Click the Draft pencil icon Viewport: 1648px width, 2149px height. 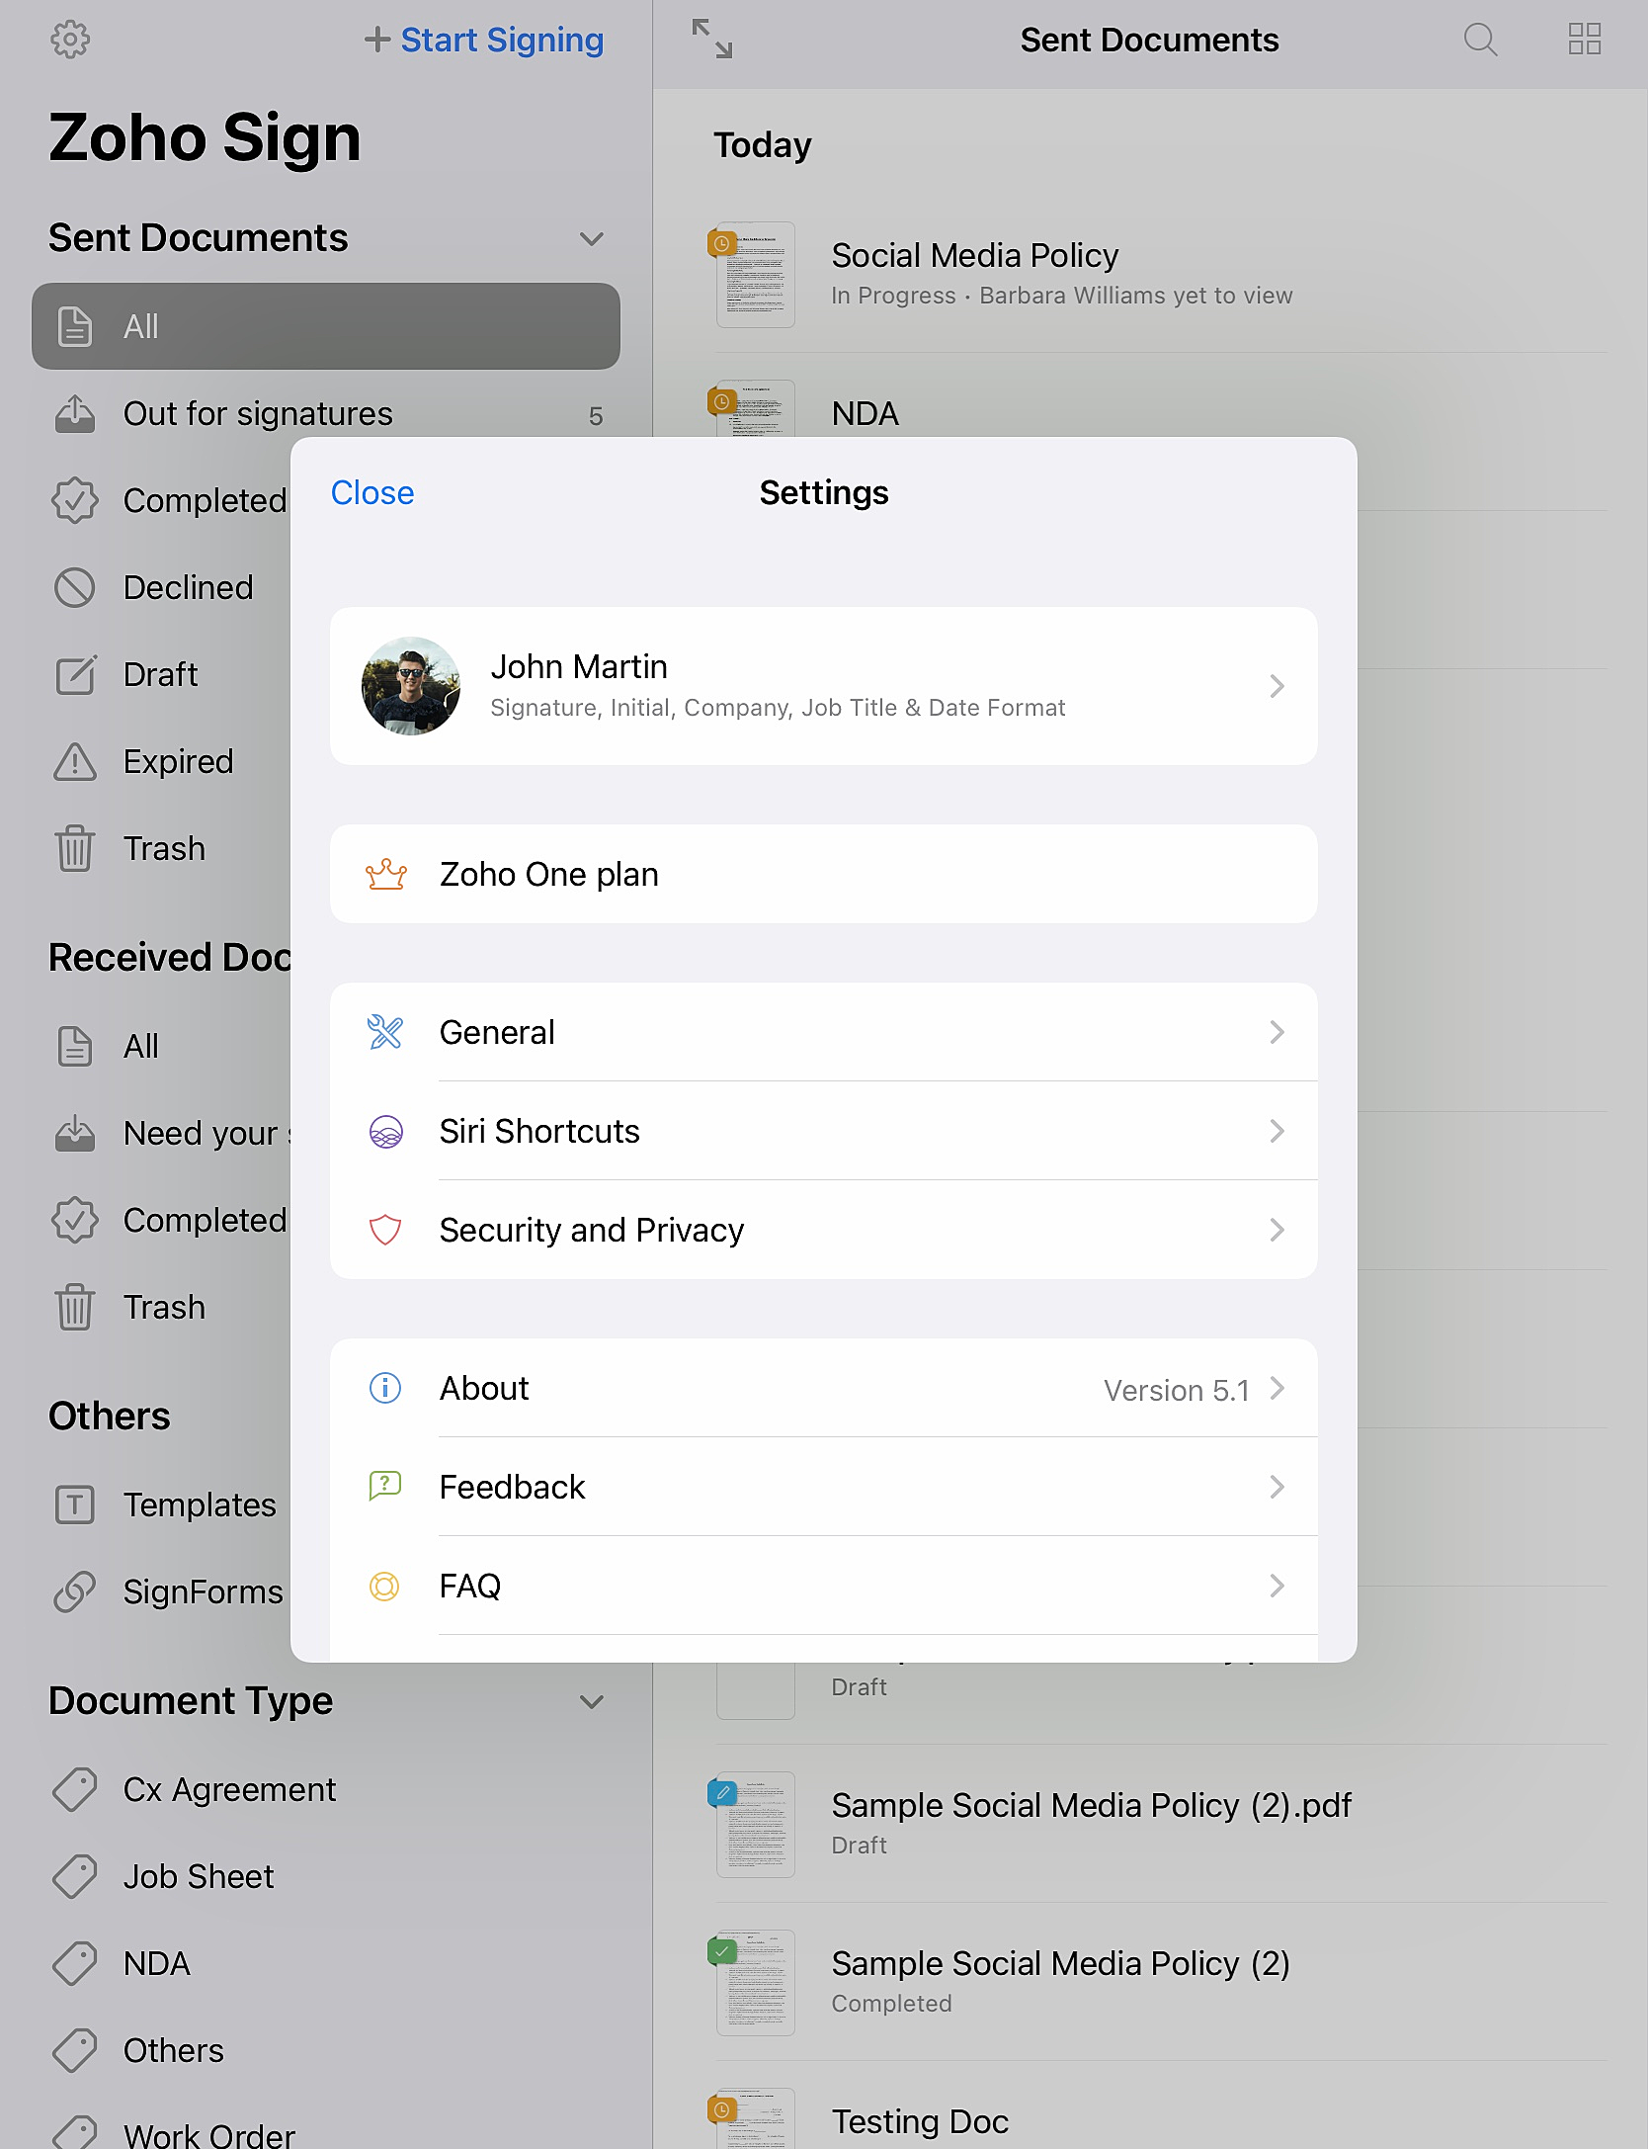[75, 674]
